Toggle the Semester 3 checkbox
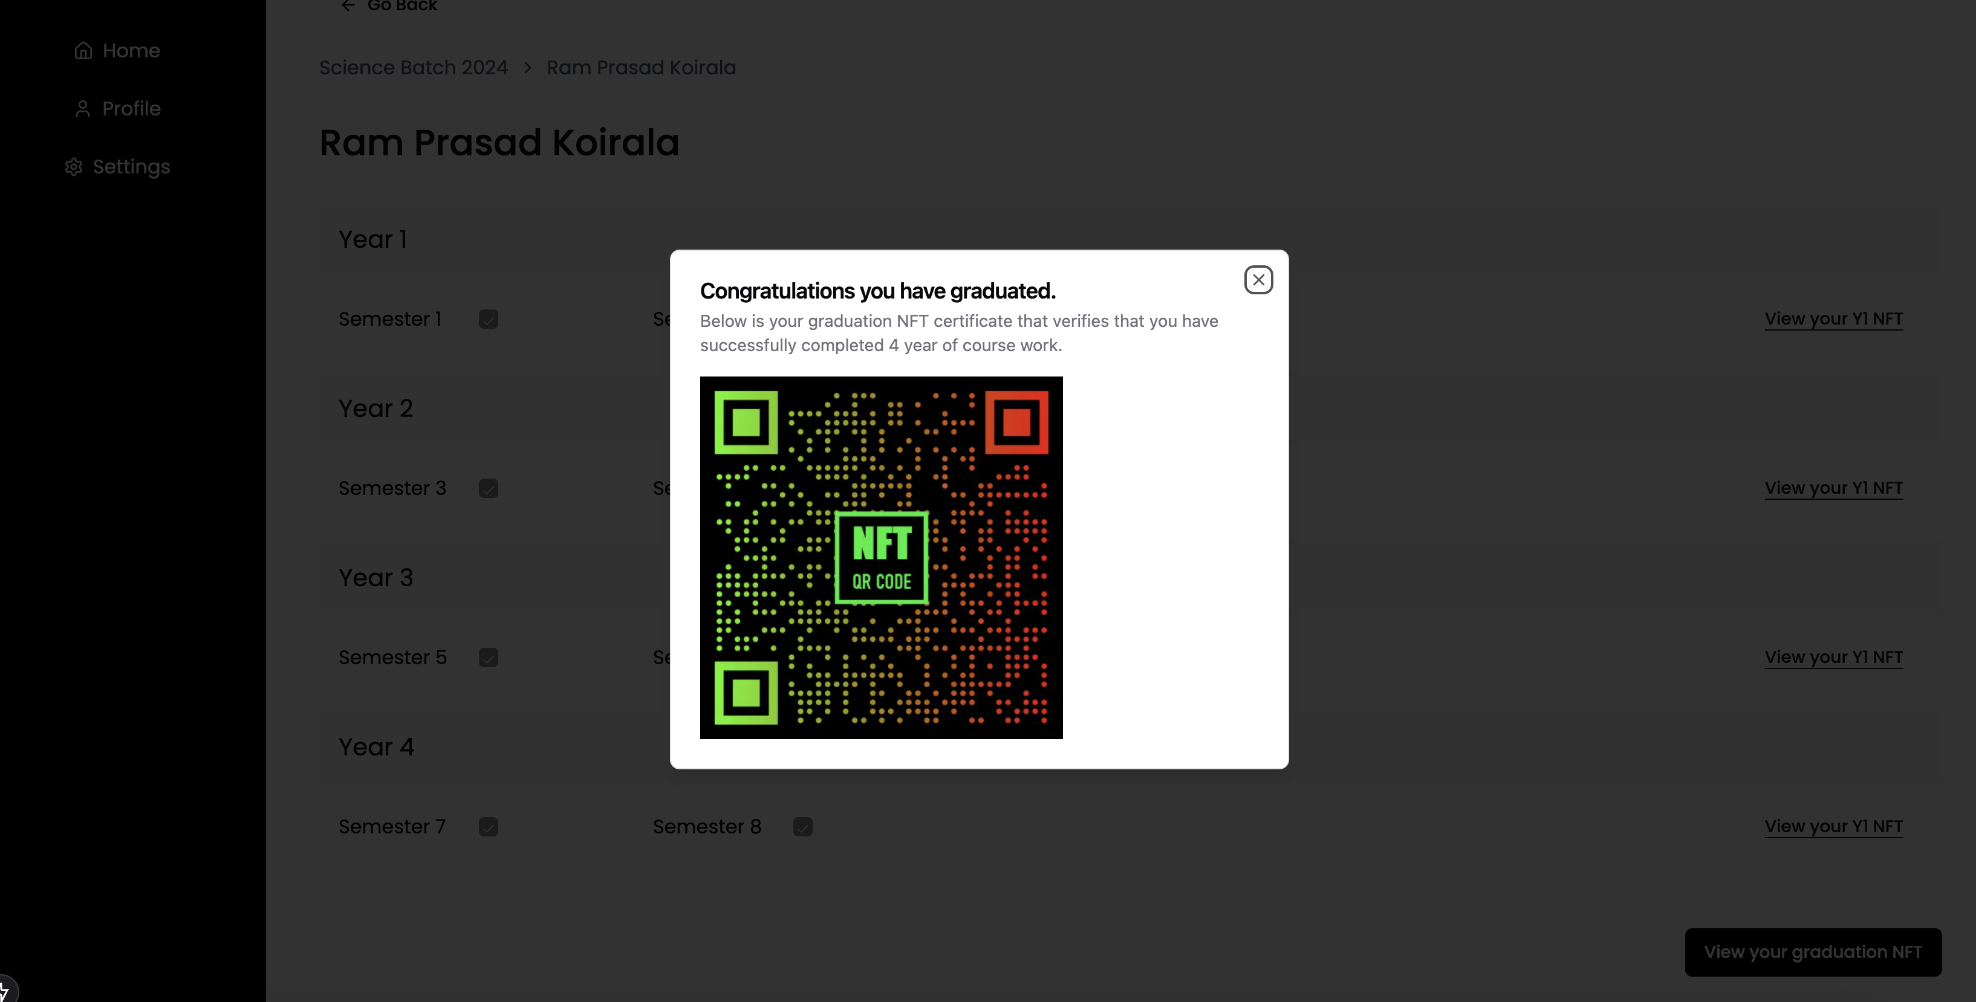 (489, 488)
